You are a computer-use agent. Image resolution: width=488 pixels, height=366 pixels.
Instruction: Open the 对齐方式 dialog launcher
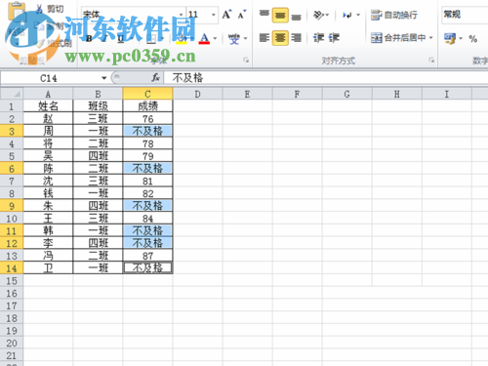pyautogui.click(x=431, y=61)
